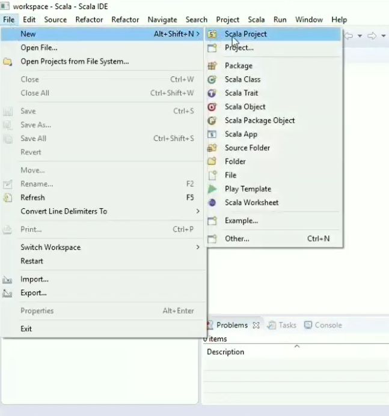
Task: Open the Project menu
Action: tap(227, 20)
